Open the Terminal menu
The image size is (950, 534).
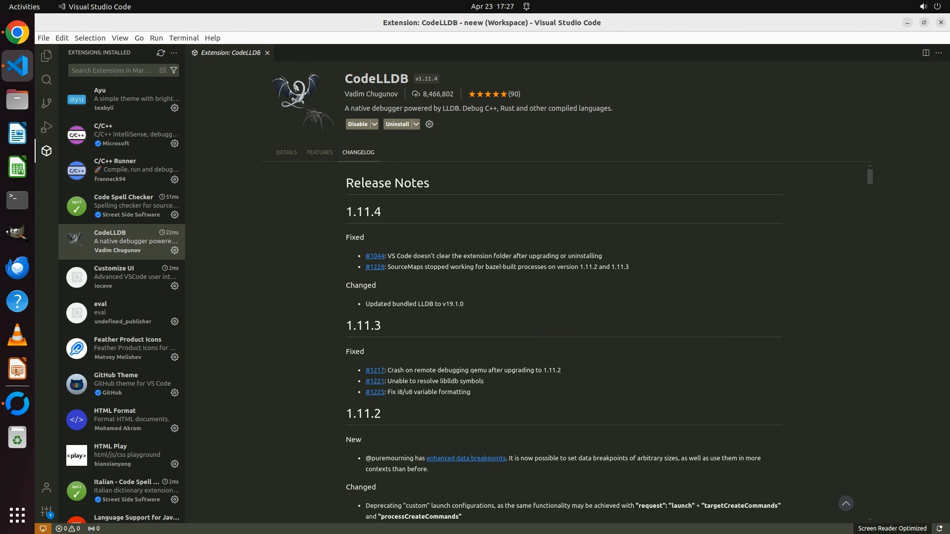[x=184, y=38]
